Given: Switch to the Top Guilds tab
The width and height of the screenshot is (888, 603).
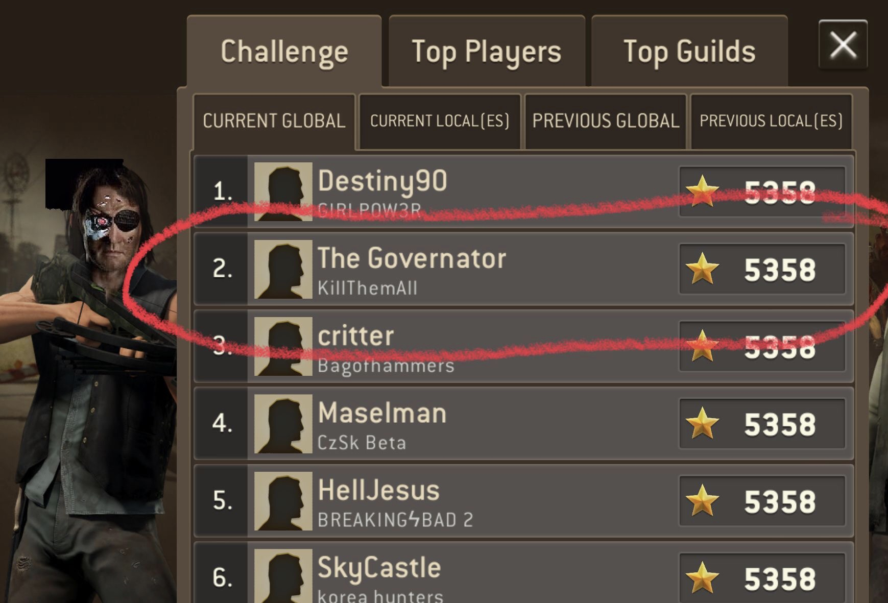Looking at the screenshot, I should 689,51.
